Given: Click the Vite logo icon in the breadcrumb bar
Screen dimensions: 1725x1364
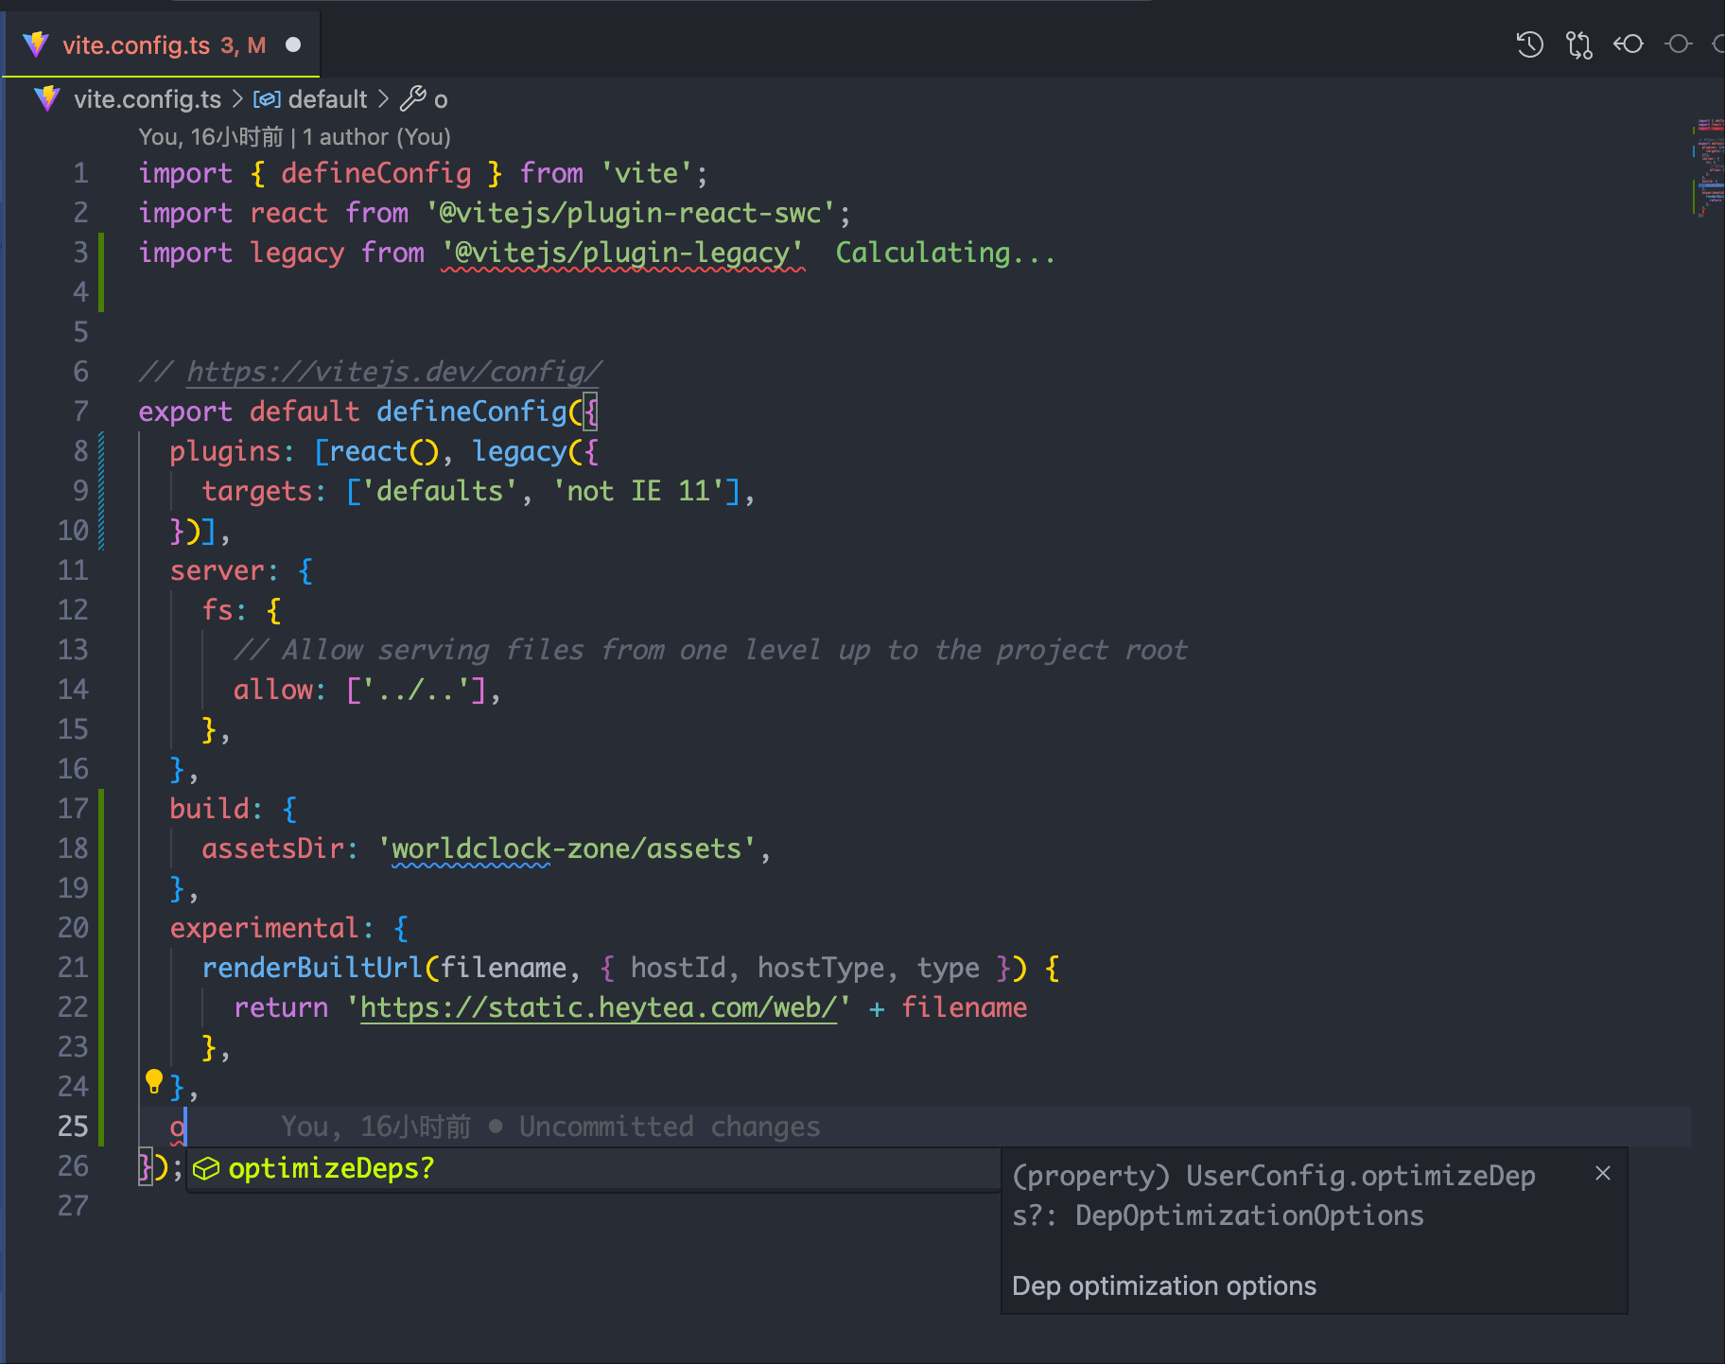Looking at the screenshot, I should [x=47, y=98].
